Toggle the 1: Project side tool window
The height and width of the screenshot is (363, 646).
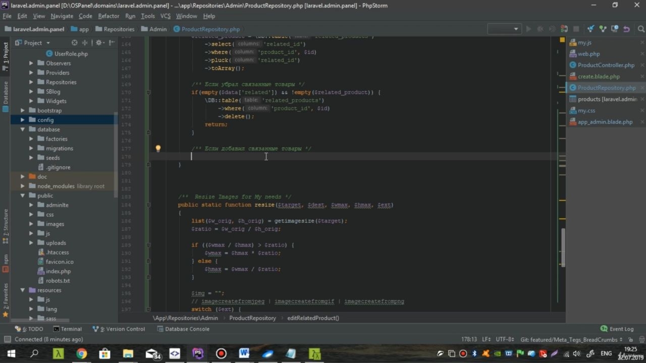pyautogui.click(x=6, y=56)
